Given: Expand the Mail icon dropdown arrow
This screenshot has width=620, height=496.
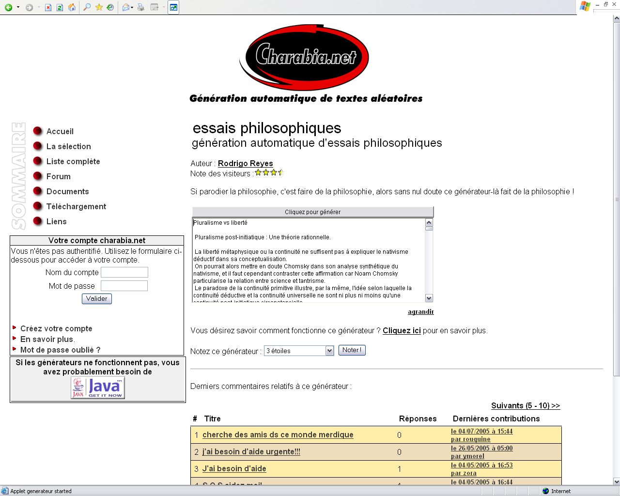Looking at the screenshot, I should point(132,7).
